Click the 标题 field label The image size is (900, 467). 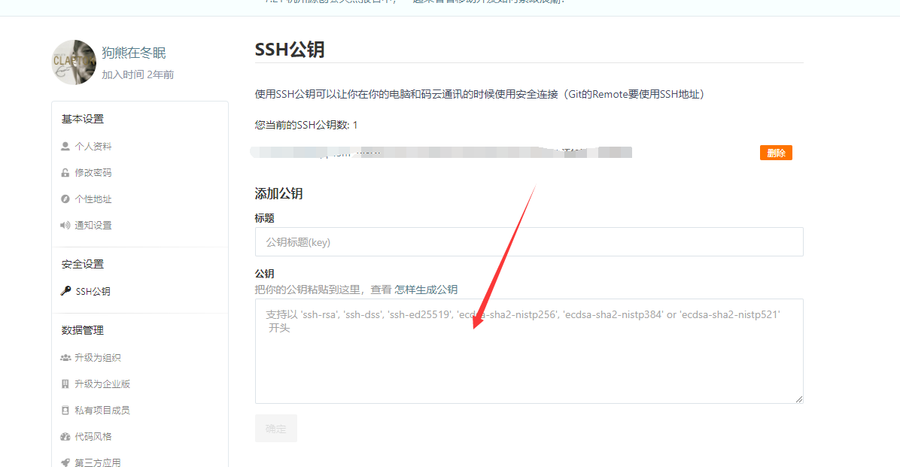point(265,218)
